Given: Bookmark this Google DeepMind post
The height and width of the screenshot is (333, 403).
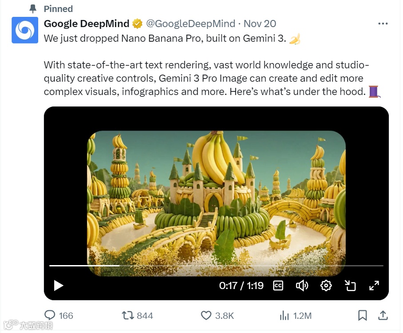Looking at the screenshot, I should click(363, 316).
